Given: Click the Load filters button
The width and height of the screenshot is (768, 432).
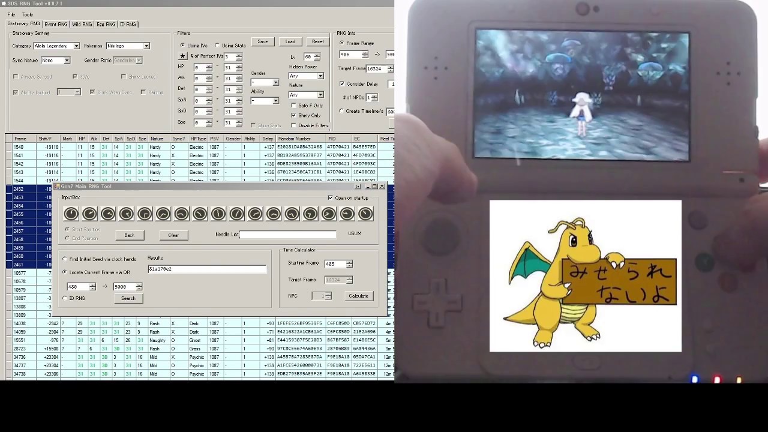Looking at the screenshot, I should pyautogui.click(x=290, y=41).
